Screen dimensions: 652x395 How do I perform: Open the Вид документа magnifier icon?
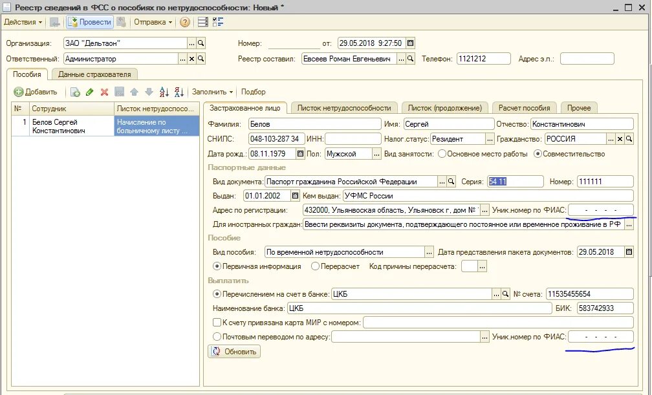click(x=451, y=182)
